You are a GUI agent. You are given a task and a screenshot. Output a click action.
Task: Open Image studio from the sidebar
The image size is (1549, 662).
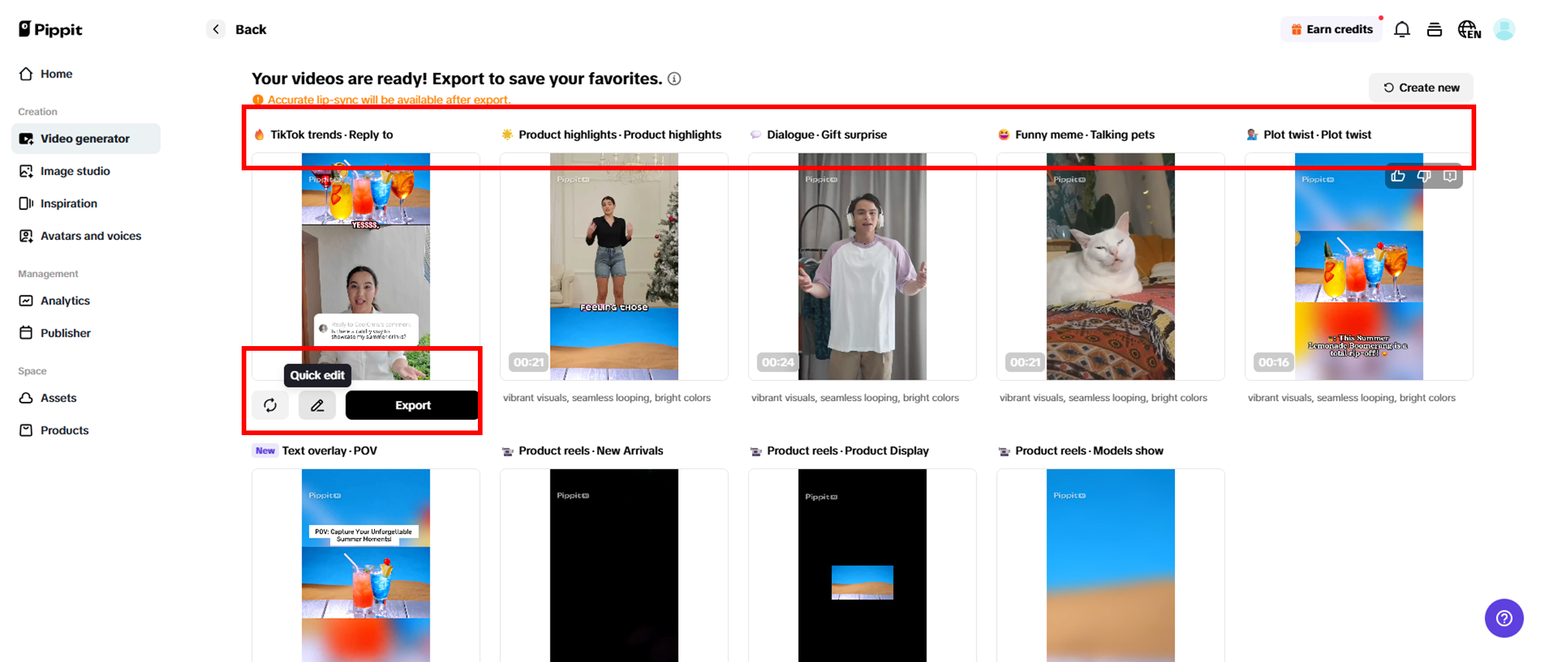coord(75,171)
